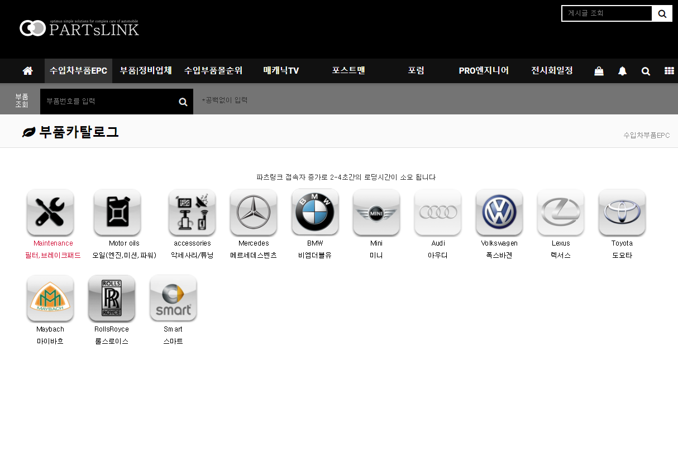Click the 아우디 text link

tap(438, 255)
